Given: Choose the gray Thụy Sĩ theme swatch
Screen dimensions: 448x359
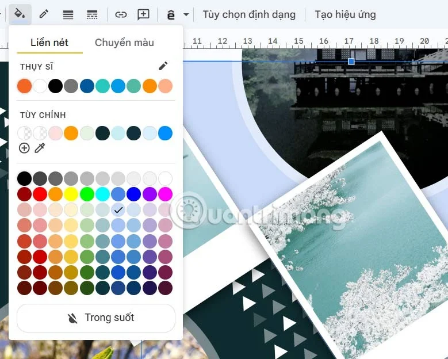Looking at the screenshot, I should pos(71,86).
